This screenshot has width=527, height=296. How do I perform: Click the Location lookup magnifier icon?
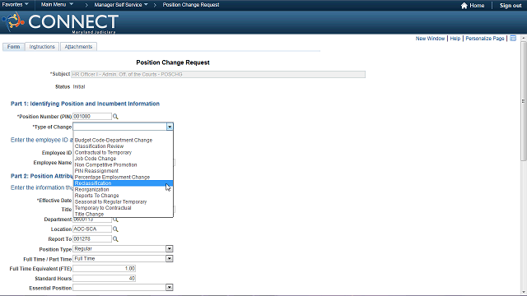115,229
